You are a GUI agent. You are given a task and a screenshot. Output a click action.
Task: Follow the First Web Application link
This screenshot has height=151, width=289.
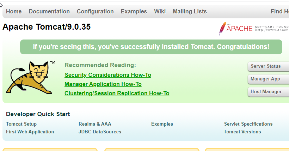pyautogui.click(x=30, y=132)
